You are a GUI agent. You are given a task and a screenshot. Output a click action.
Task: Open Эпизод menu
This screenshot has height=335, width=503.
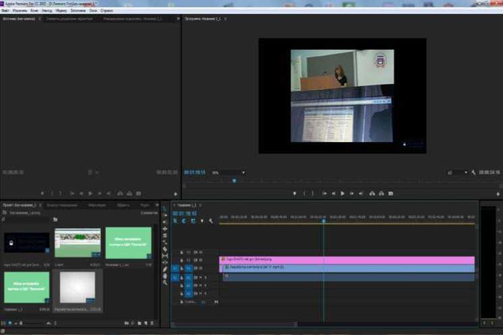[47, 11]
